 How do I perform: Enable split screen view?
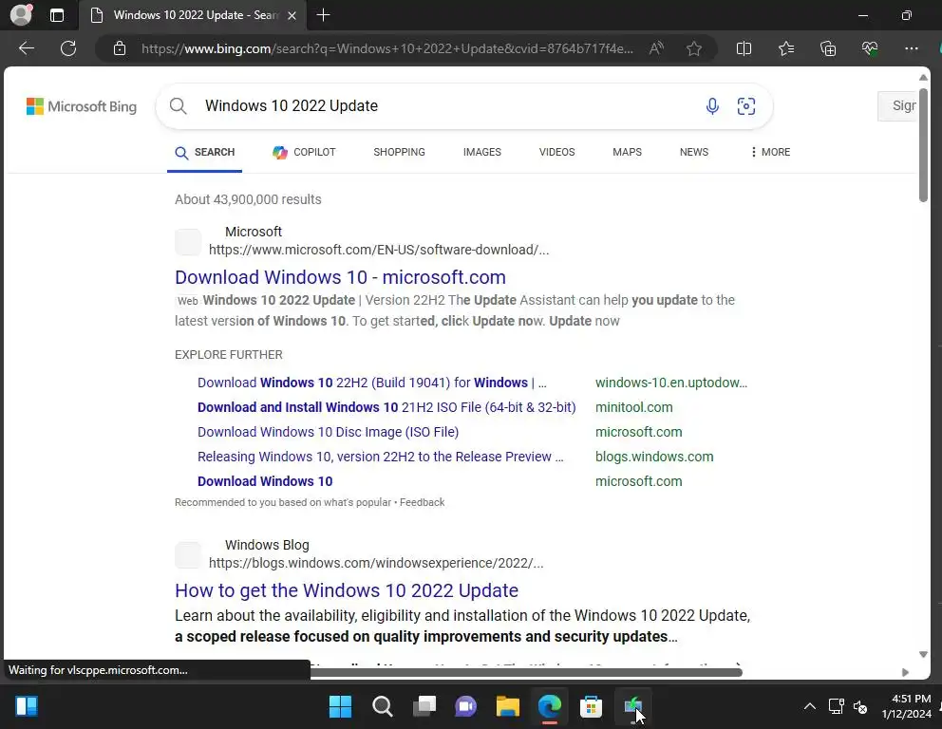[744, 48]
